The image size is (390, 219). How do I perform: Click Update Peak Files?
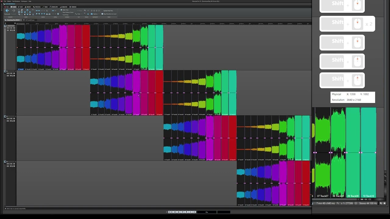[108, 11]
